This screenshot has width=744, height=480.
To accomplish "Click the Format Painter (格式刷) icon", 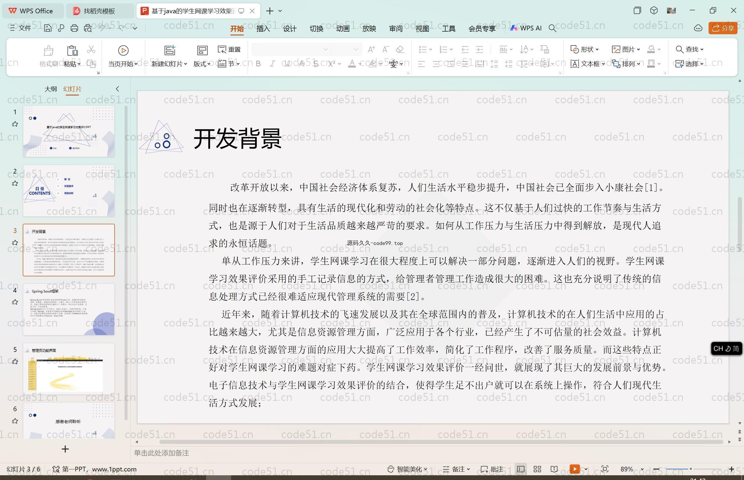I will pyautogui.click(x=48, y=50).
